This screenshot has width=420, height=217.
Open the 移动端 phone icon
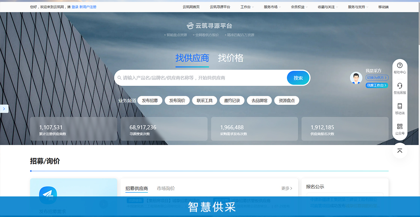(400, 106)
